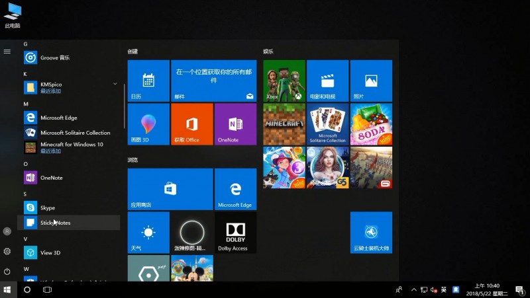
Task: Open the taskbar clock and date
Action: point(487,289)
